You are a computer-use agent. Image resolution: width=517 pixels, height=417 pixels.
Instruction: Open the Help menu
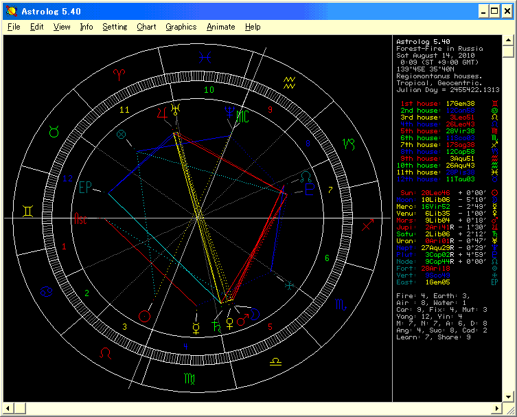pyautogui.click(x=253, y=27)
